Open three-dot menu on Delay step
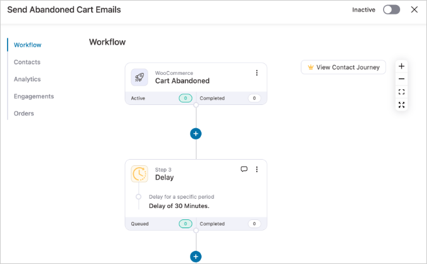 point(256,170)
